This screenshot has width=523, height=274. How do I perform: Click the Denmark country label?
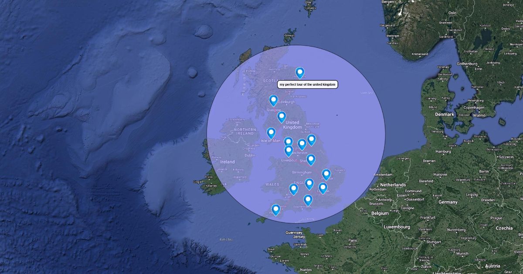[x=445, y=114]
